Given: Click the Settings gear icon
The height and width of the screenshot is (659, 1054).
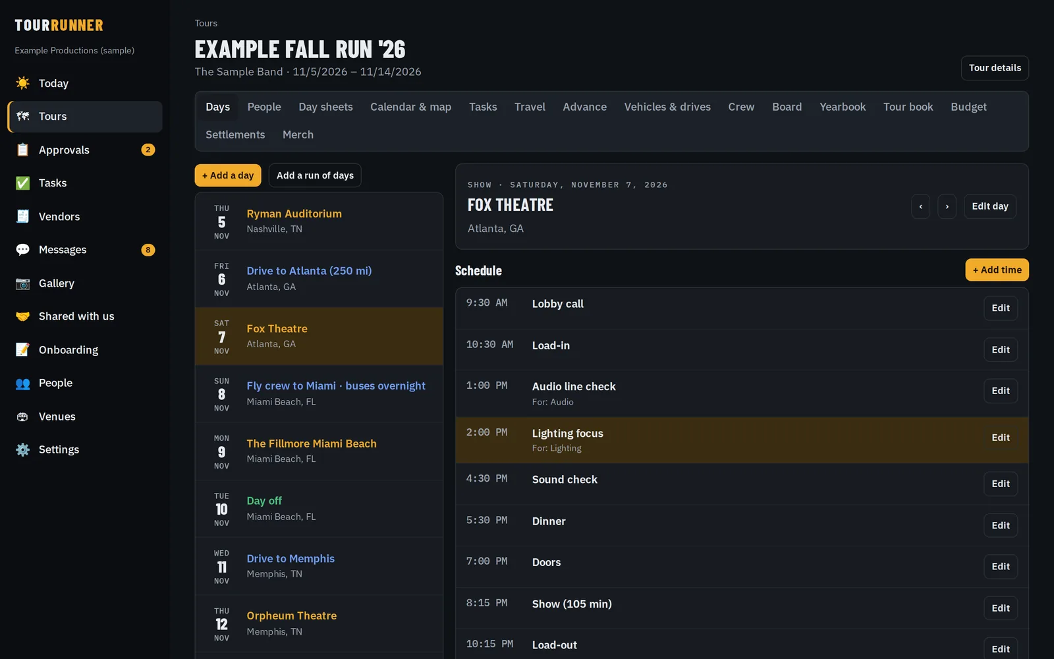Looking at the screenshot, I should pos(22,449).
